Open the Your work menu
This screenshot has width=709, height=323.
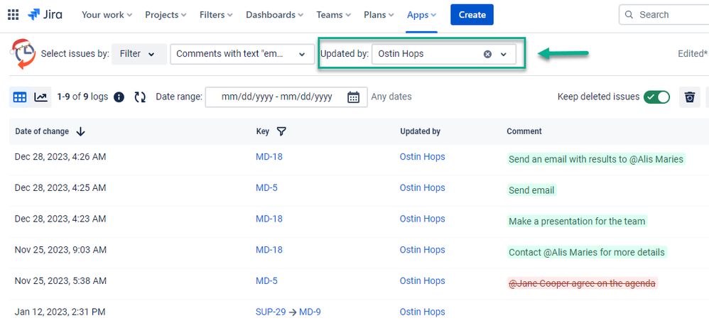click(x=107, y=15)
